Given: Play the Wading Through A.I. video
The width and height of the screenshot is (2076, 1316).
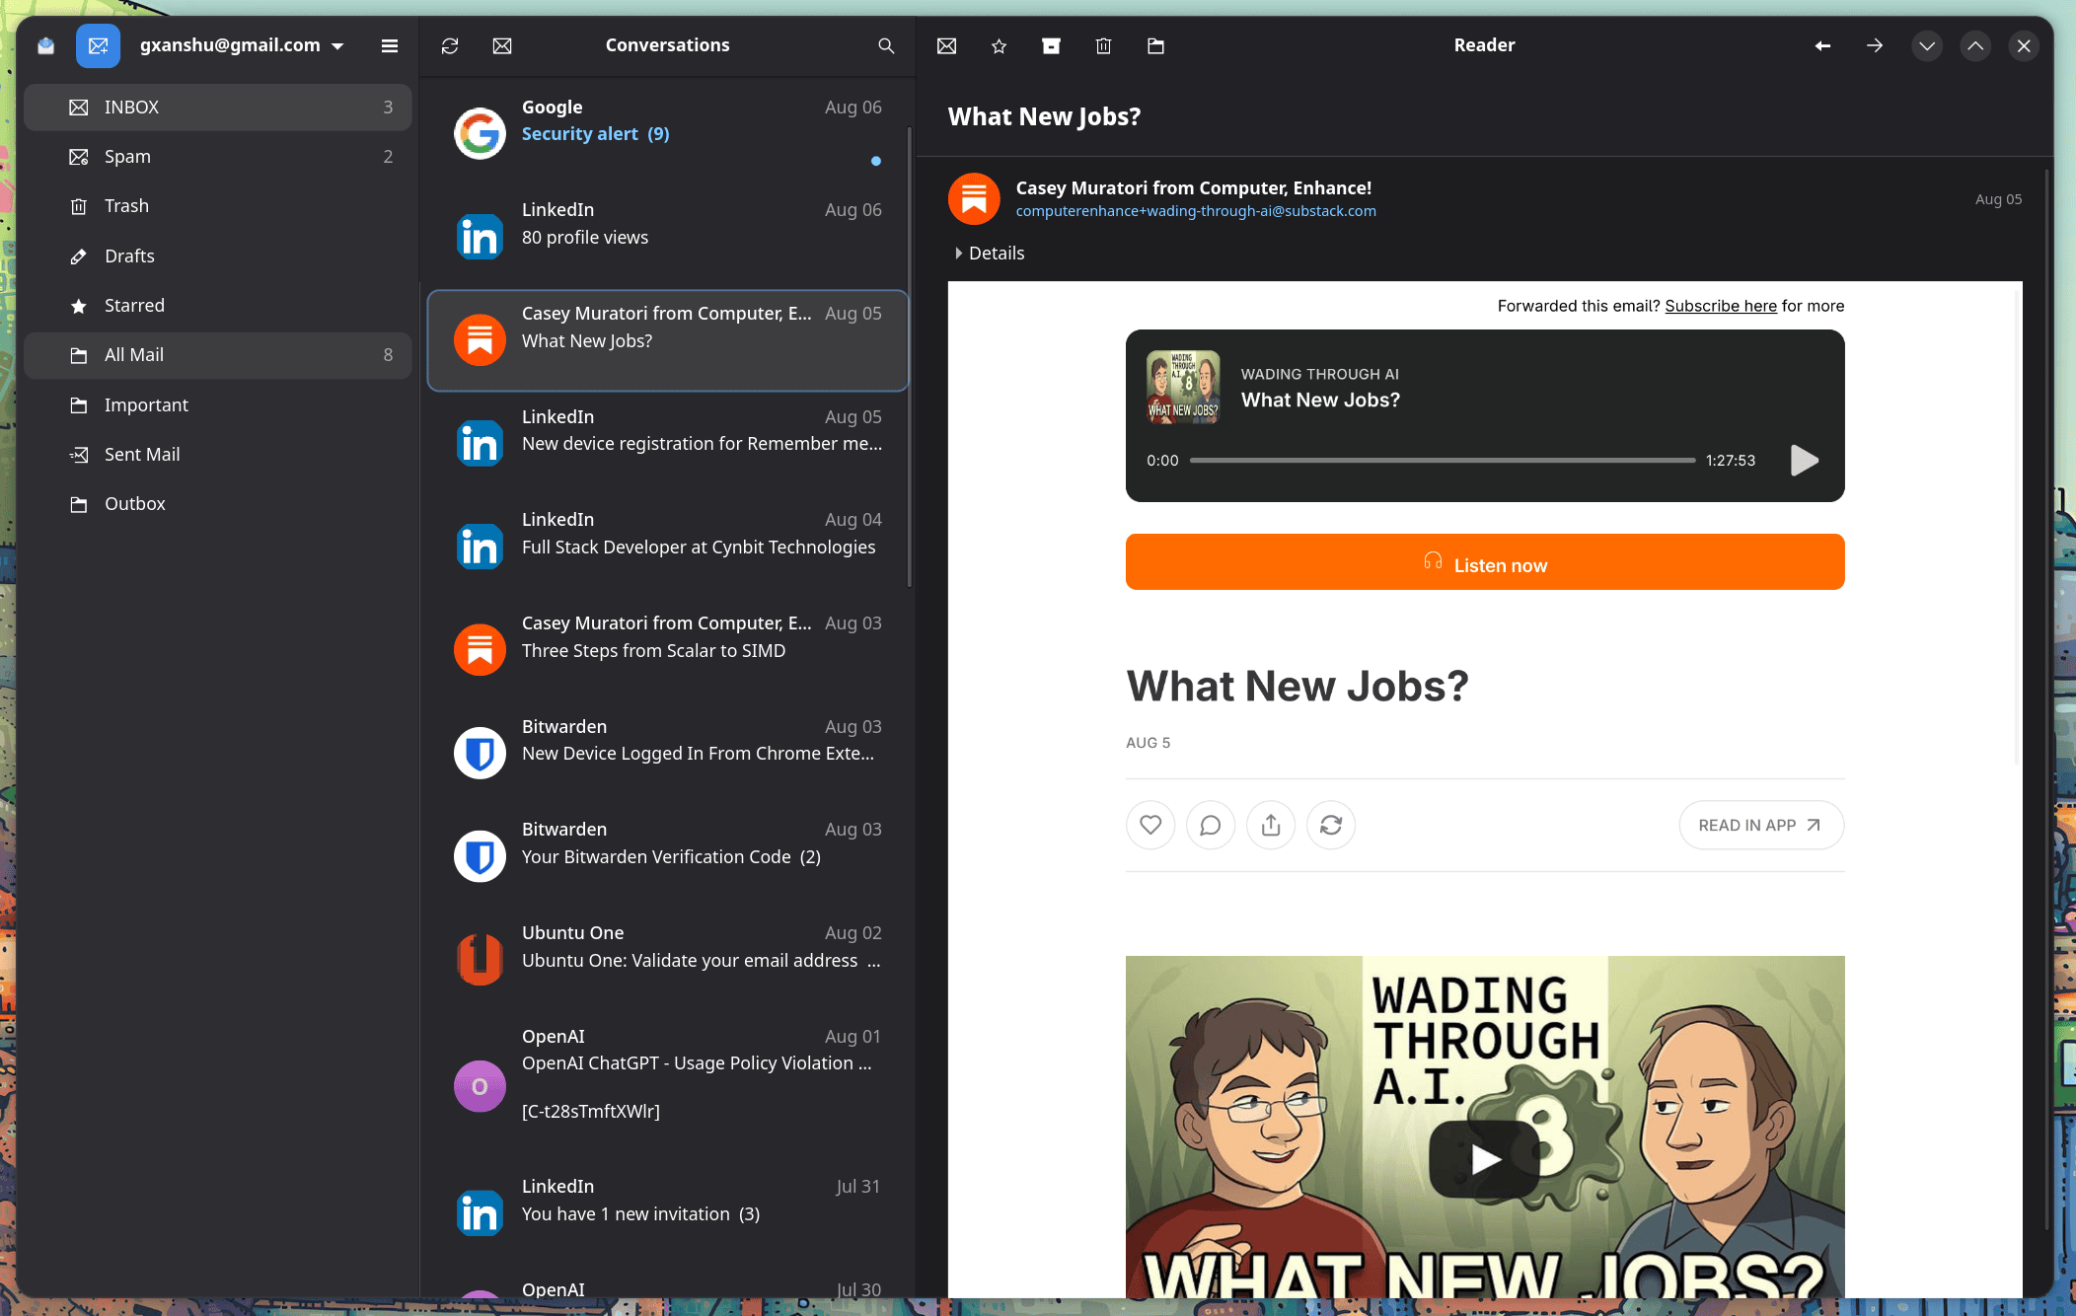Looking at the screenshot, I should tap(1485, 1159).
